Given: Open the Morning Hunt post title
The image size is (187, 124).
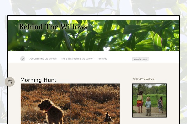Looking at the screenshot, I should click(x=38, y=80).
